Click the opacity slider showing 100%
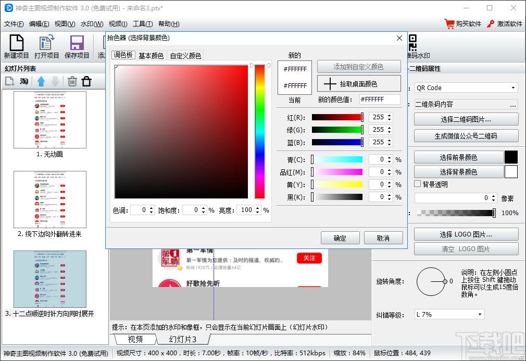526x361 pixels. click(x=456, y=213)
